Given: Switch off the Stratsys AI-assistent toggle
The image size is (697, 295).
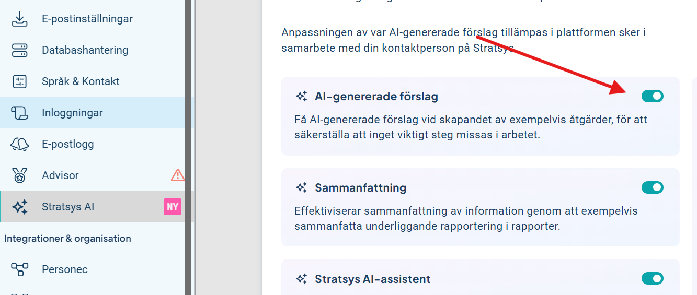Looking at the screenshot, I should click(652, 278).
